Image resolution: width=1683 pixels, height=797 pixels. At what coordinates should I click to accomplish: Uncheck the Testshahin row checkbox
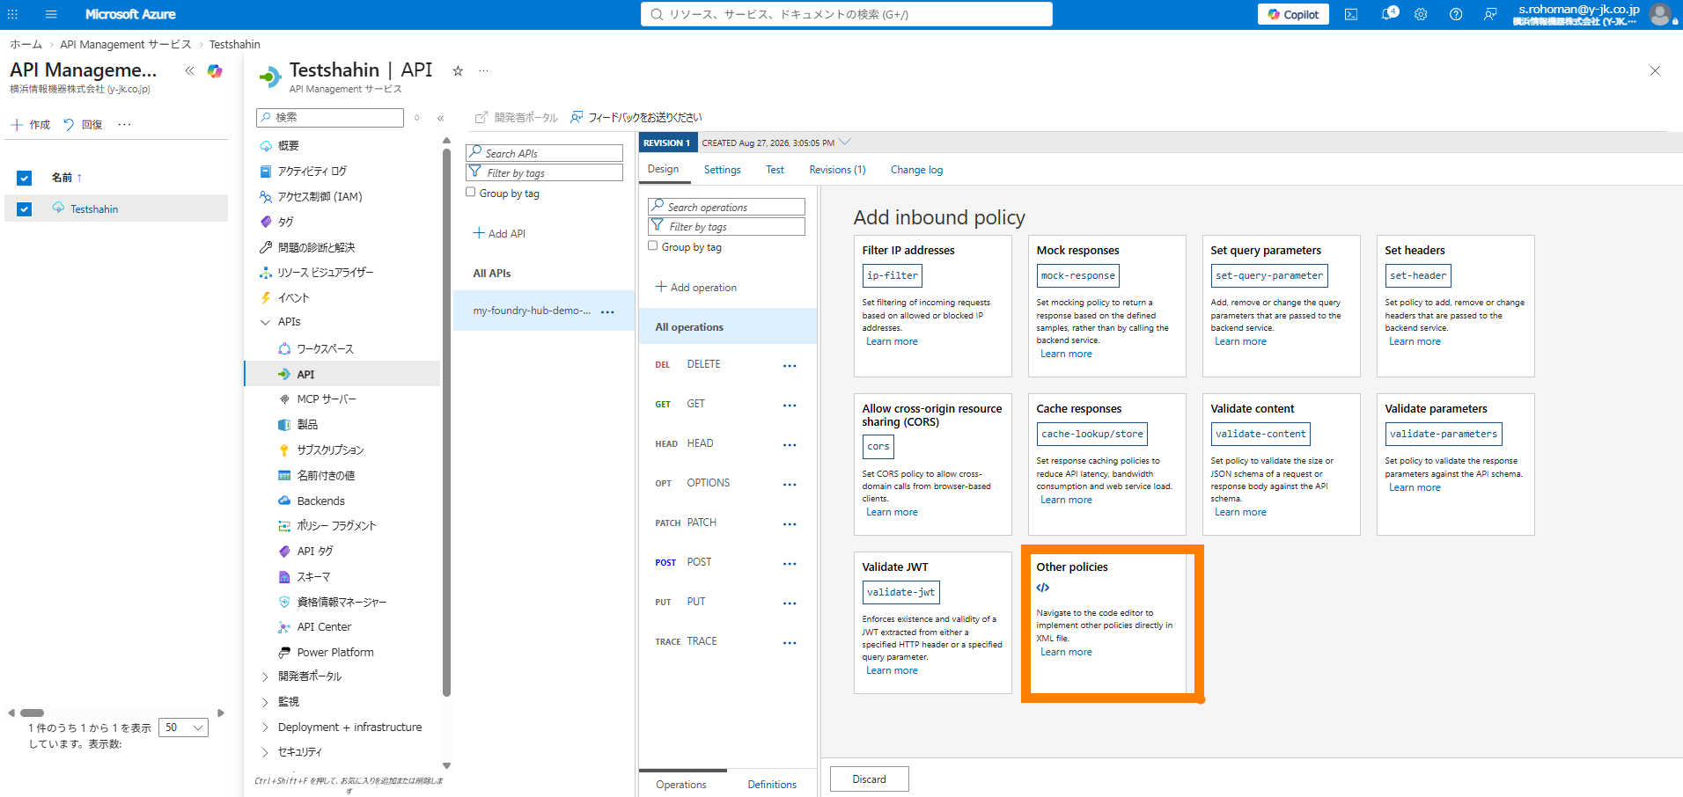(x=25, y=209)
